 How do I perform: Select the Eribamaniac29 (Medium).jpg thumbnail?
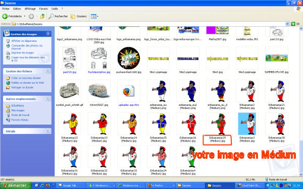[217, 124]
